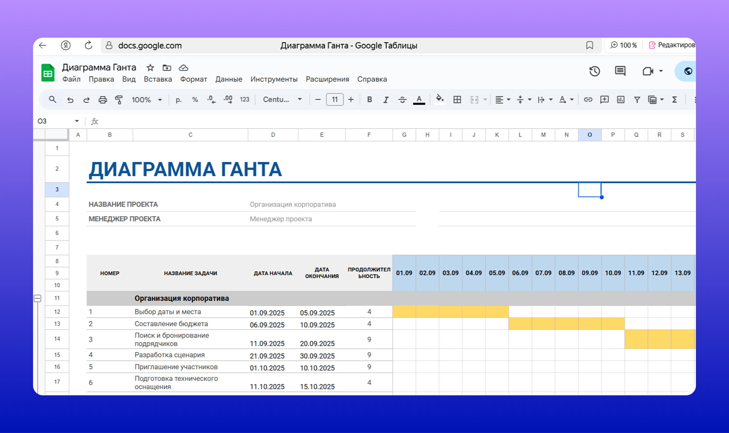Image resolution: width=729 pixels, height=433 pixels.
Task: Collapse the row group at row 11
Action: [38, 298]
